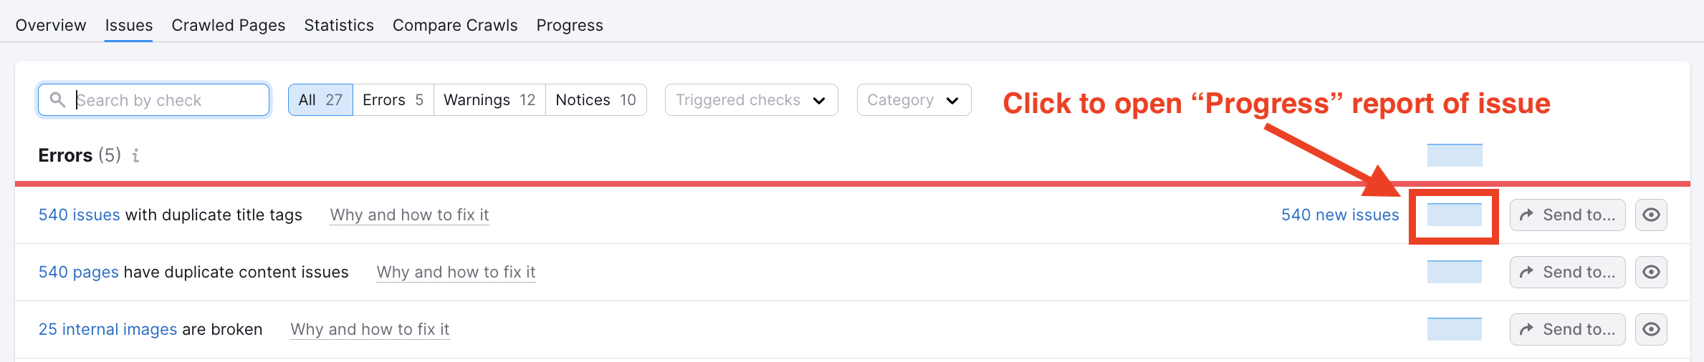The height and width of the screenshot is (362, 1704).
Task: Open progress chart for broken internal images
Action: pyautogui.click(x=1454, y=329)
